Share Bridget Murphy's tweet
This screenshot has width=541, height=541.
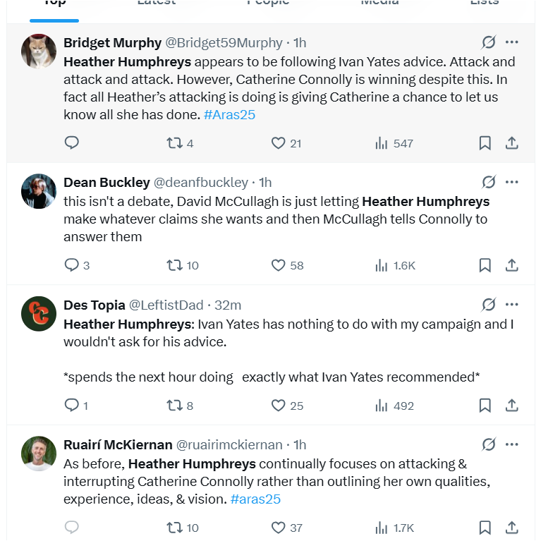point(512,143)
